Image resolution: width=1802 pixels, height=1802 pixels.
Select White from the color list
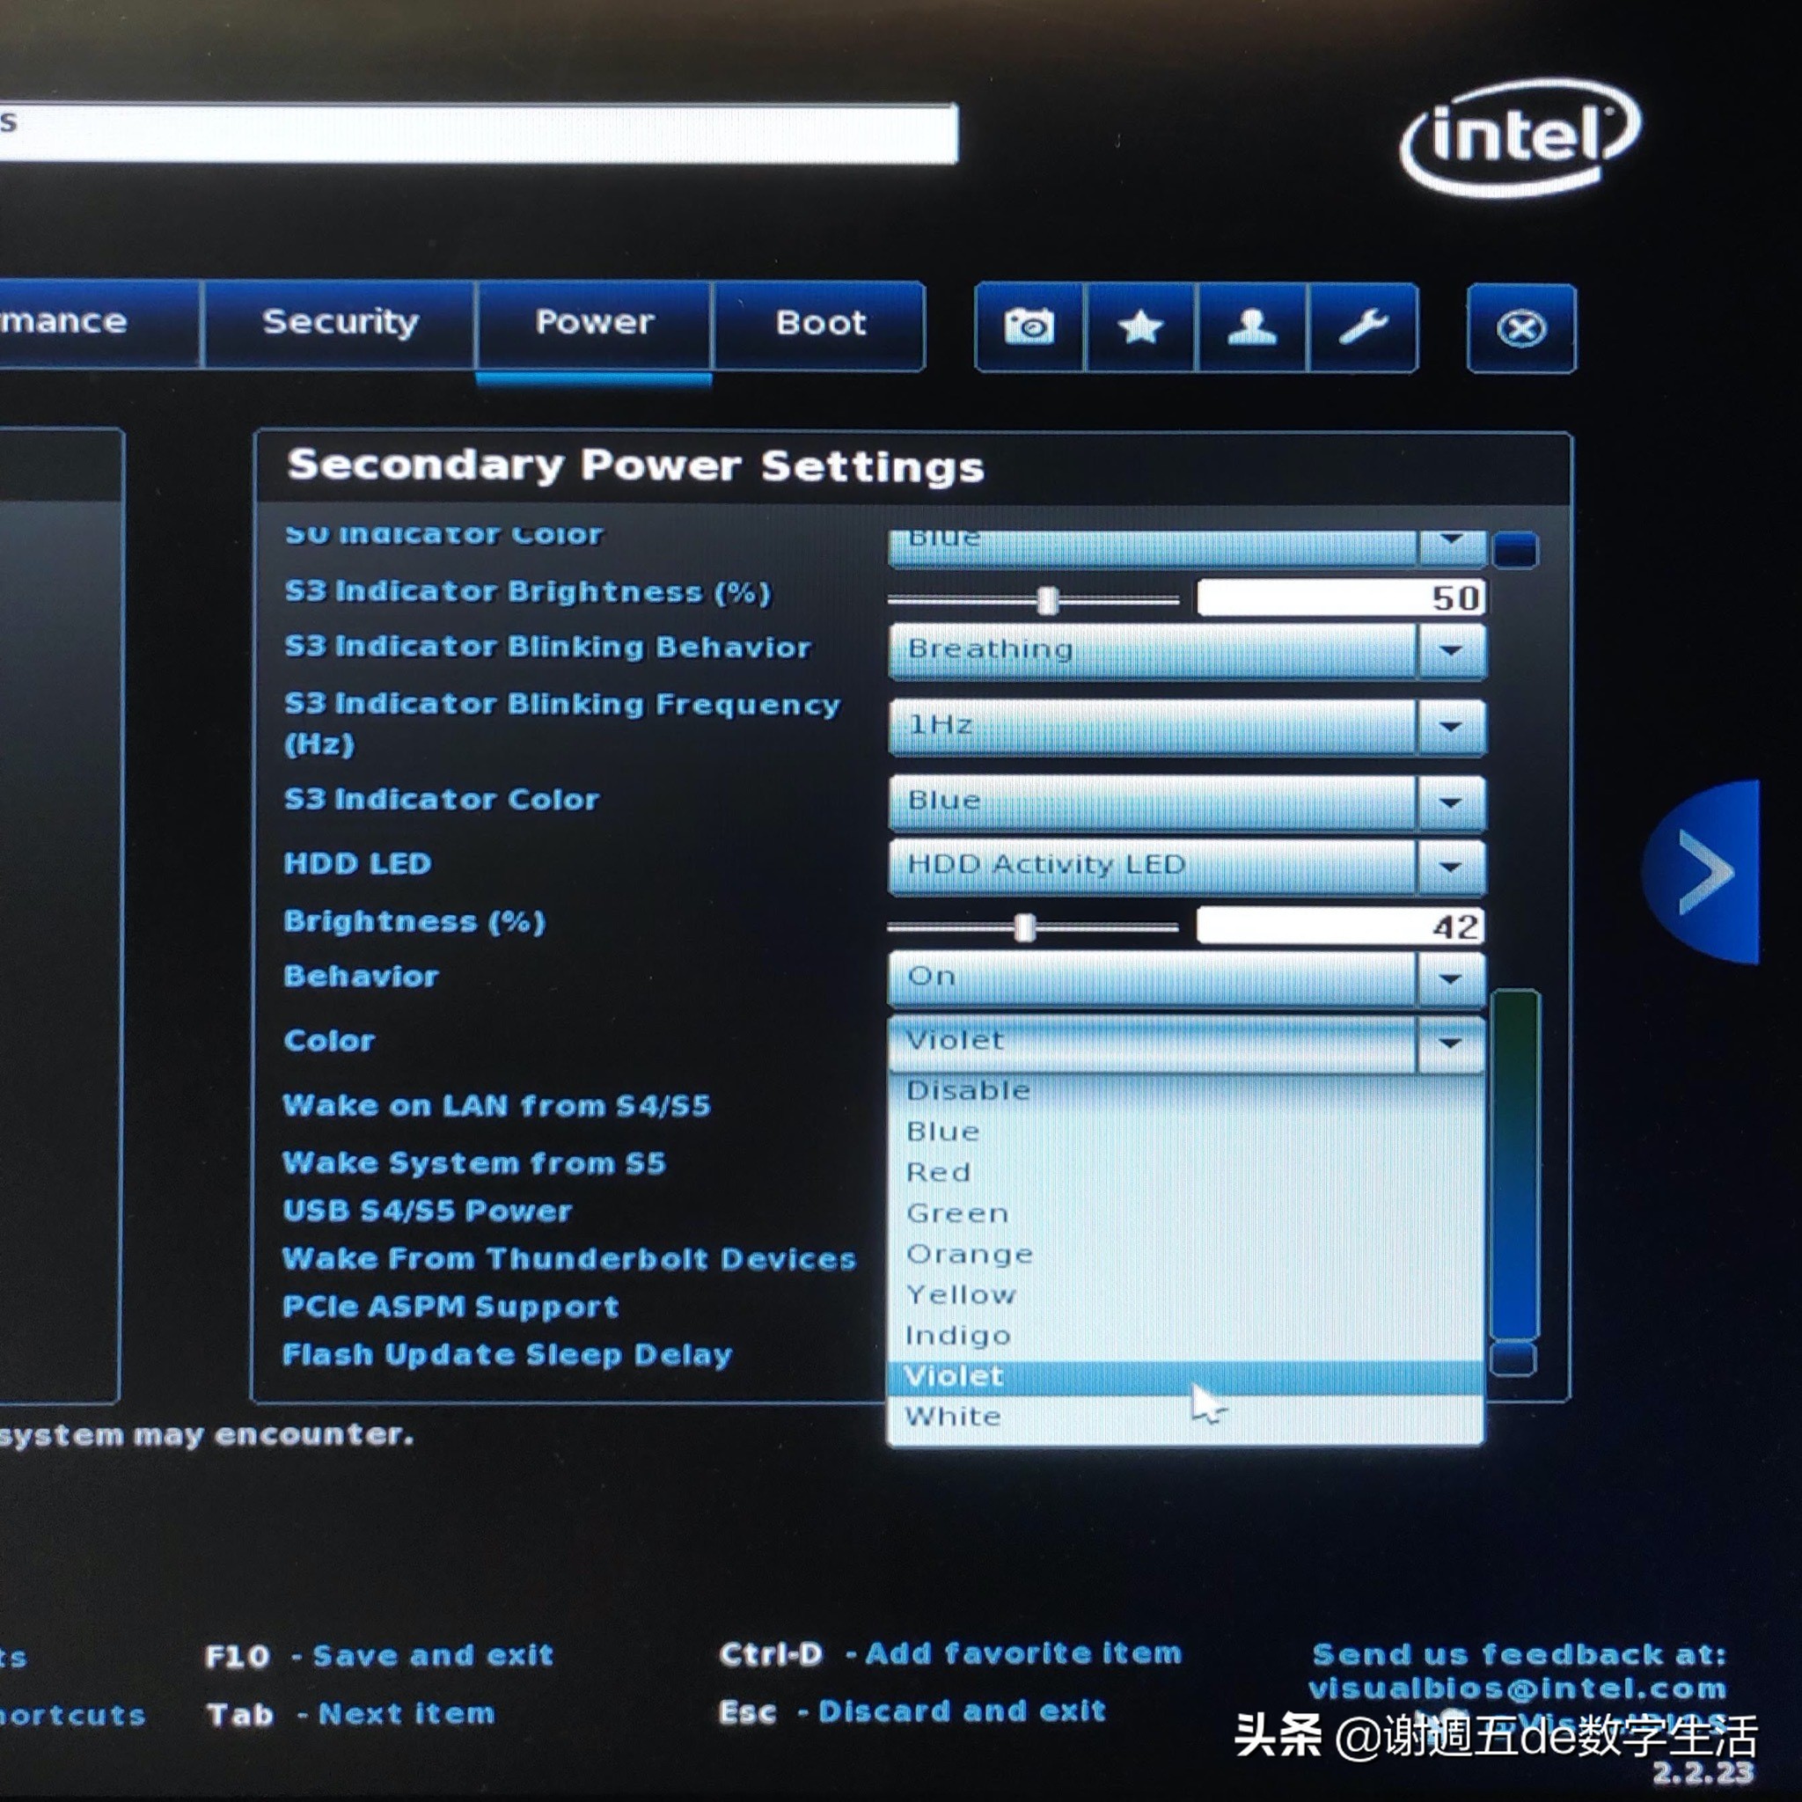pyautogui.click(x=953, y=1416)
